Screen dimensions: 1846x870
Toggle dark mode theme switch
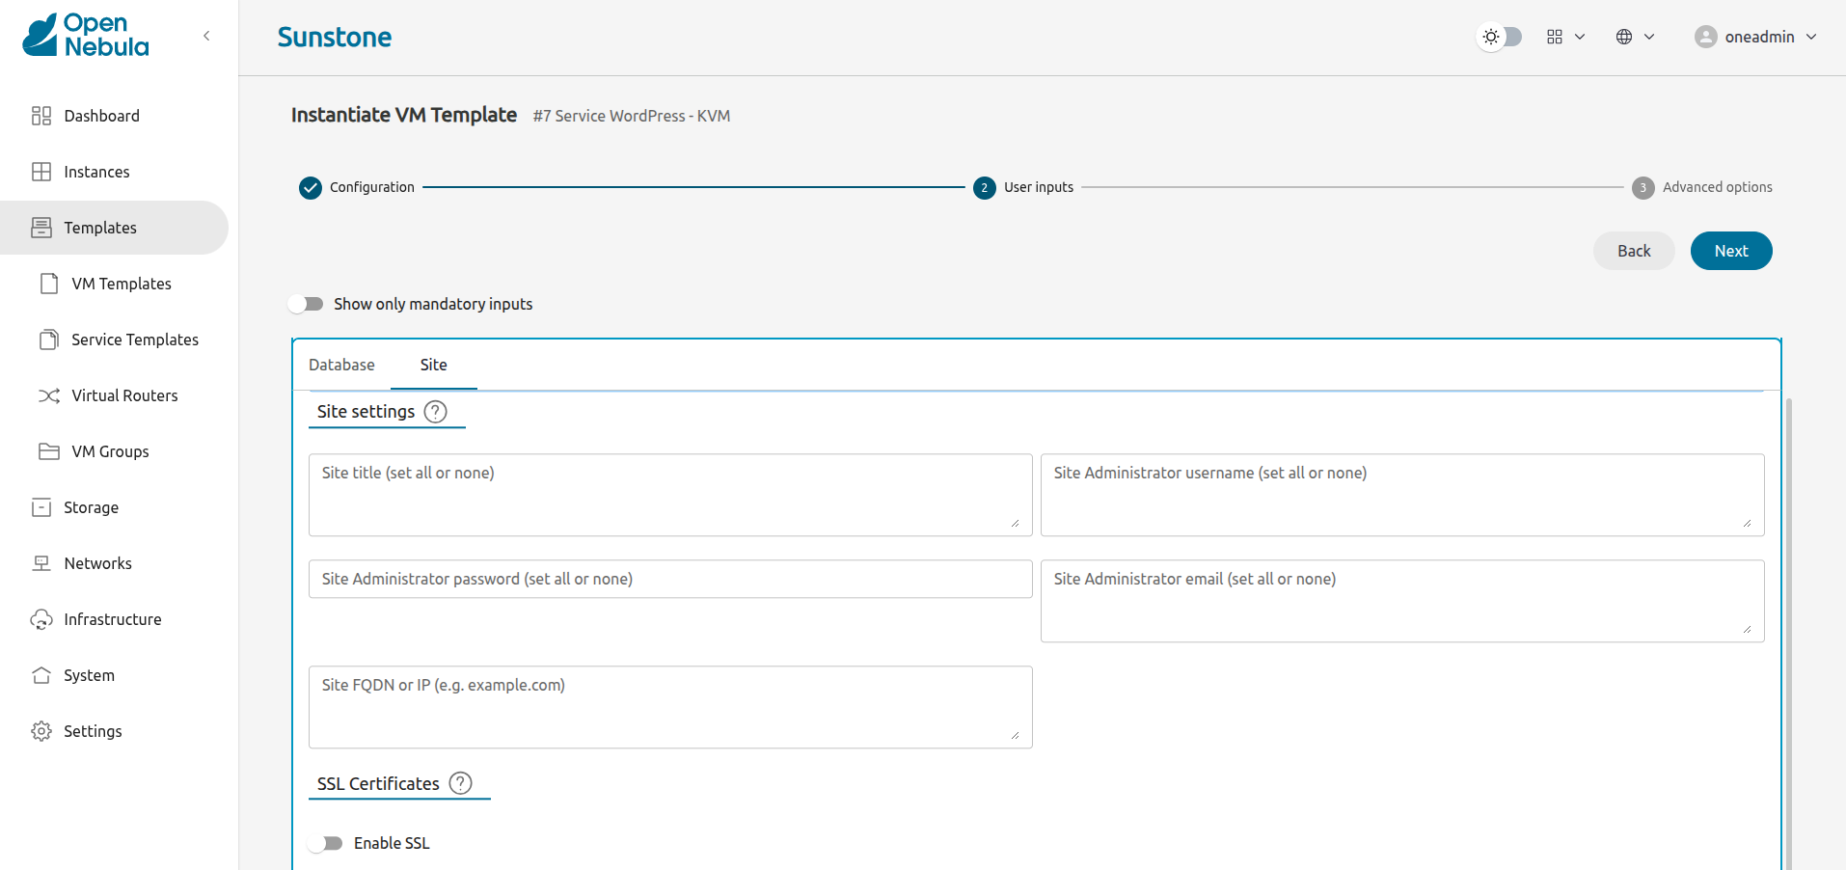[1500, 37]
